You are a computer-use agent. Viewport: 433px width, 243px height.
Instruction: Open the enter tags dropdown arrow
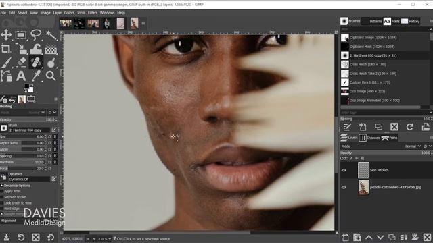(430, 113)
